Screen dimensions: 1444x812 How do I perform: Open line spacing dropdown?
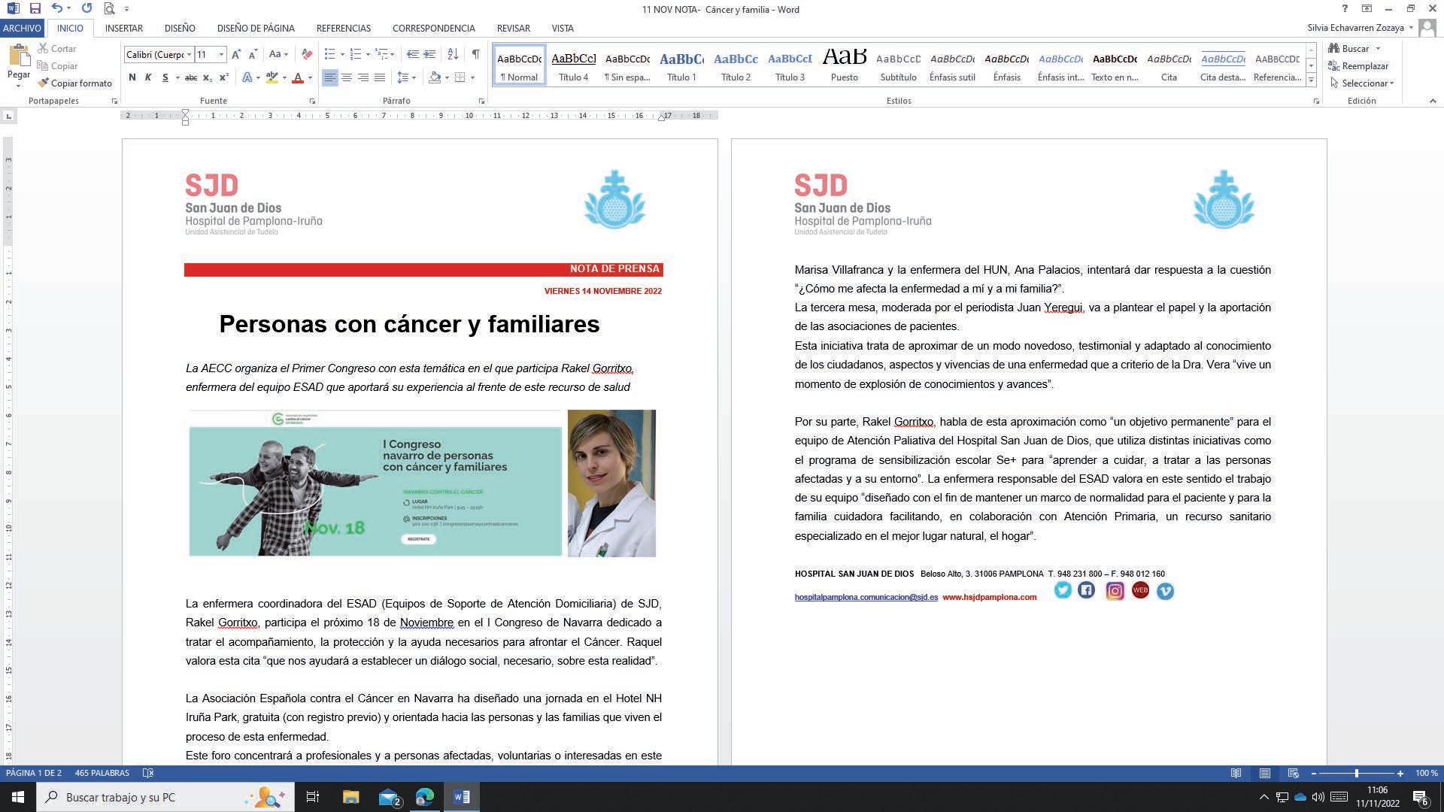tap(406, 77)
